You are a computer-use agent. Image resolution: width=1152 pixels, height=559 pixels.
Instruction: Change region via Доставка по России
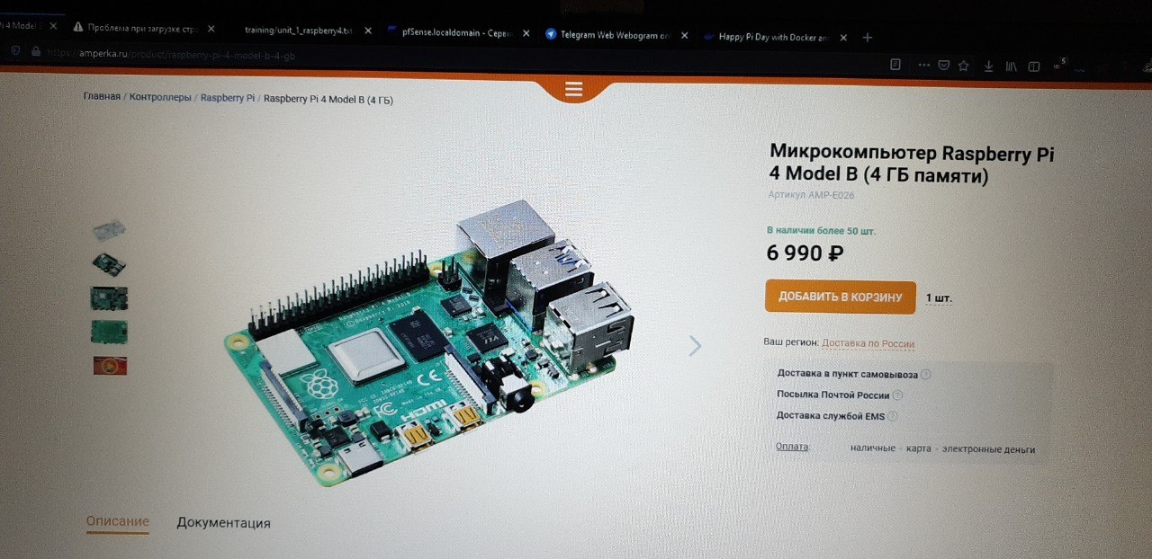pyautogui.click(x=868, y=343)
